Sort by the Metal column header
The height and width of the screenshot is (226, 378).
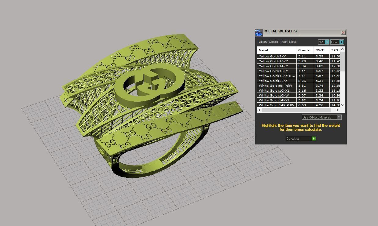[277, 50]
